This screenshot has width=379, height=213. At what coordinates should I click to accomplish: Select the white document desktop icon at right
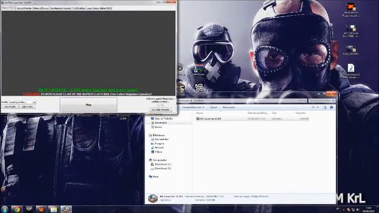click(x=351, y=71)
